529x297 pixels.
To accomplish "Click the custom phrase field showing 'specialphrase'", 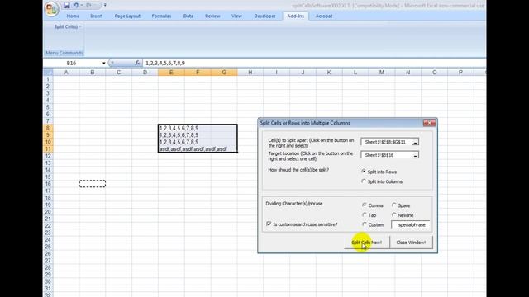I will pos(411,225).
